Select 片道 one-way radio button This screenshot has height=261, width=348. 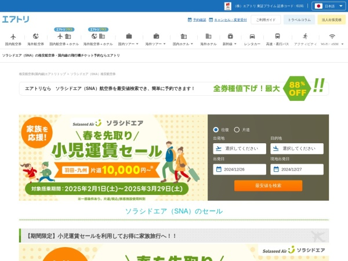coord(237,129)
